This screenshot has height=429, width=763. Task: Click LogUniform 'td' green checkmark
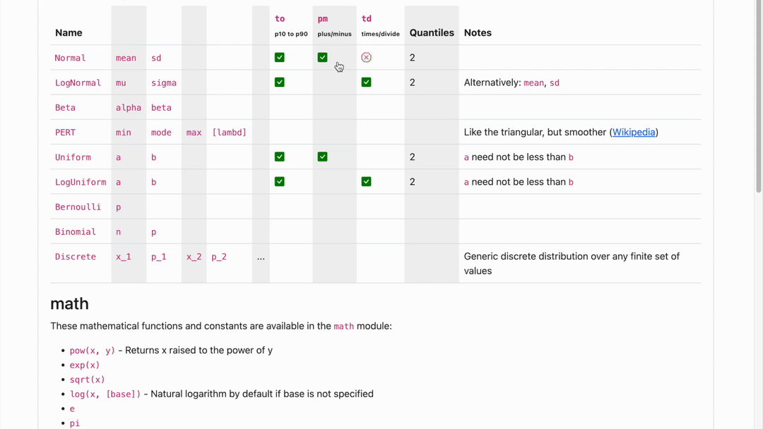point(366,181)
